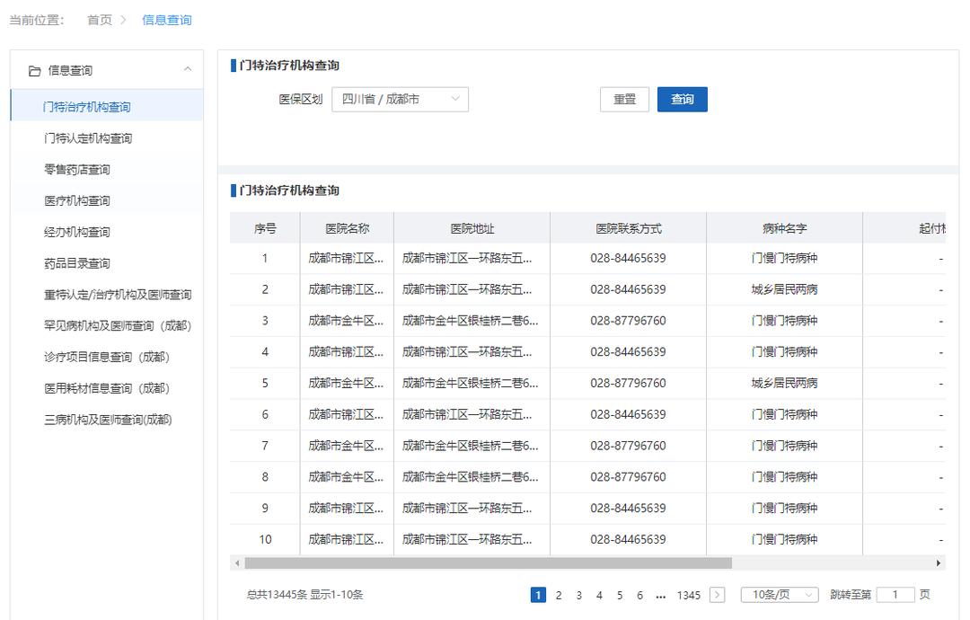Collapse the 信息查询 menu via chevron
970x620 pixels.
(x=188, y=69)
